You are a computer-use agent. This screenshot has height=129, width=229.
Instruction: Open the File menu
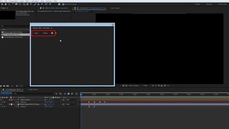click(x=1, y=1)
